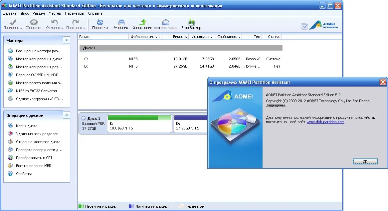Click the 2.84GB free value for D:

point(234,66)
